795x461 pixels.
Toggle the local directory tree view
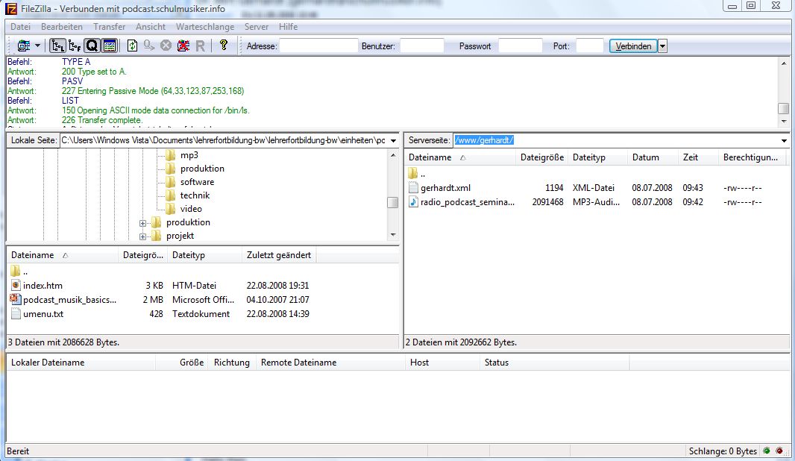[x=57, y=46]
